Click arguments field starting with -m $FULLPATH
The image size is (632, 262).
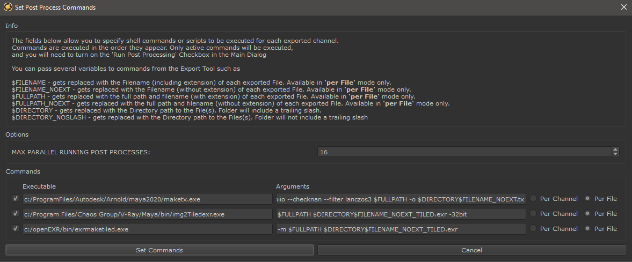400,229
